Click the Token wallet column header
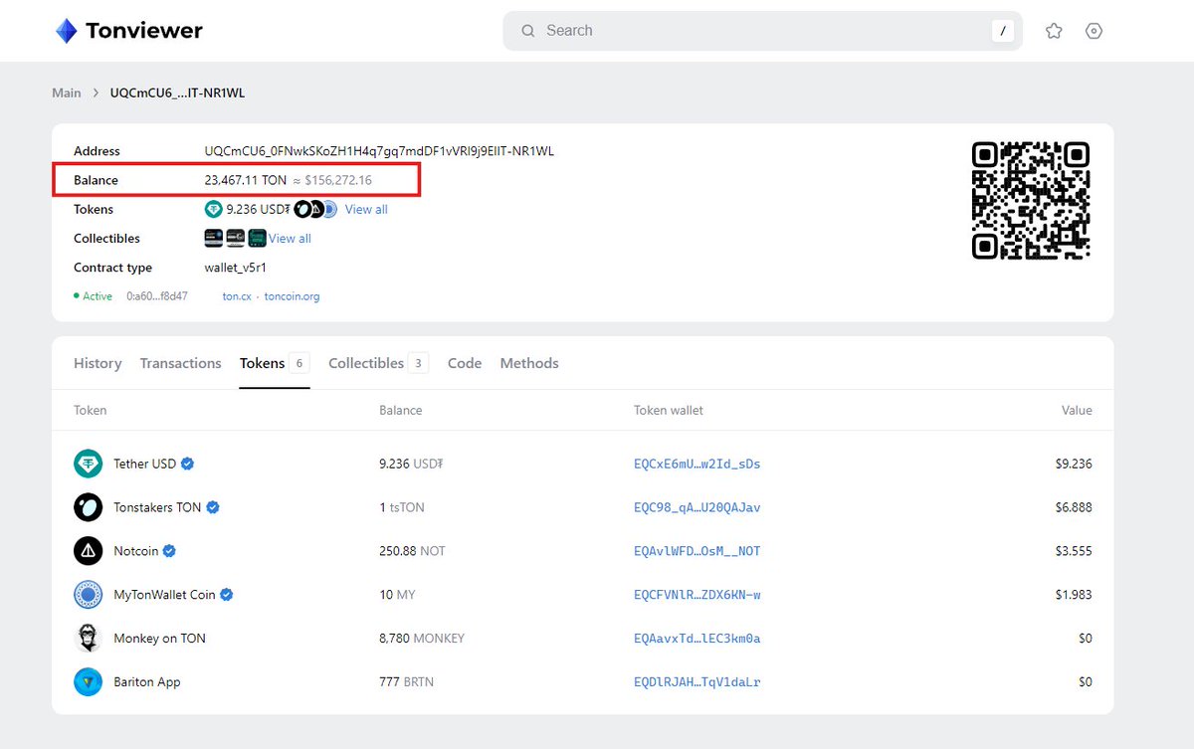 pos(669,410)
